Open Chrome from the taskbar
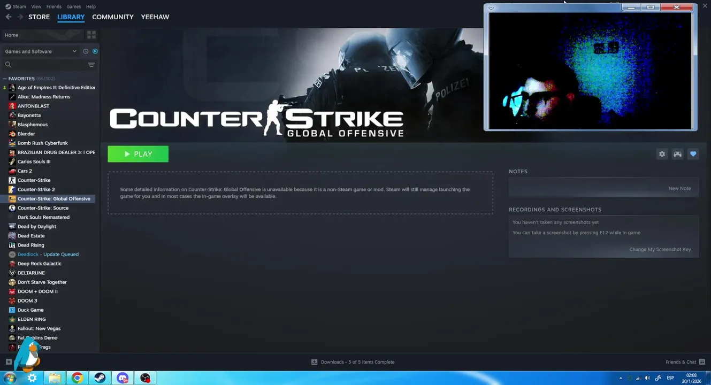Screen dimensions: 711x385 pyautogui.click(x=78, y=378)
